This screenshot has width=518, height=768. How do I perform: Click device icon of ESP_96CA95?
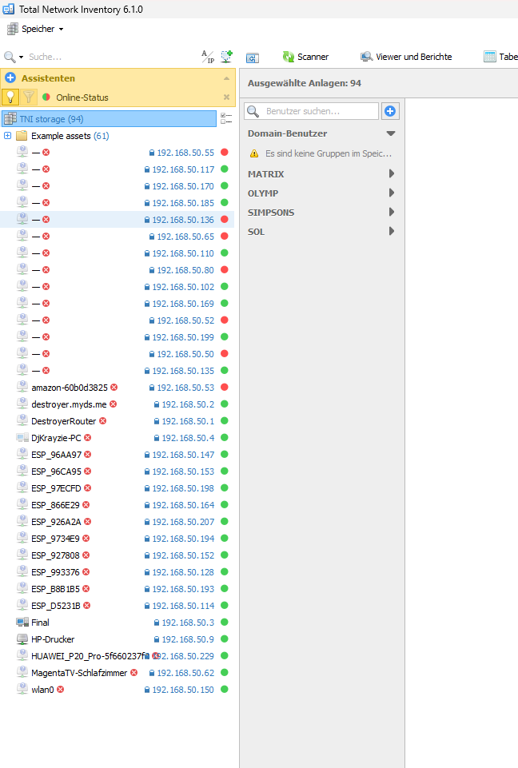(x=22, y=471)
